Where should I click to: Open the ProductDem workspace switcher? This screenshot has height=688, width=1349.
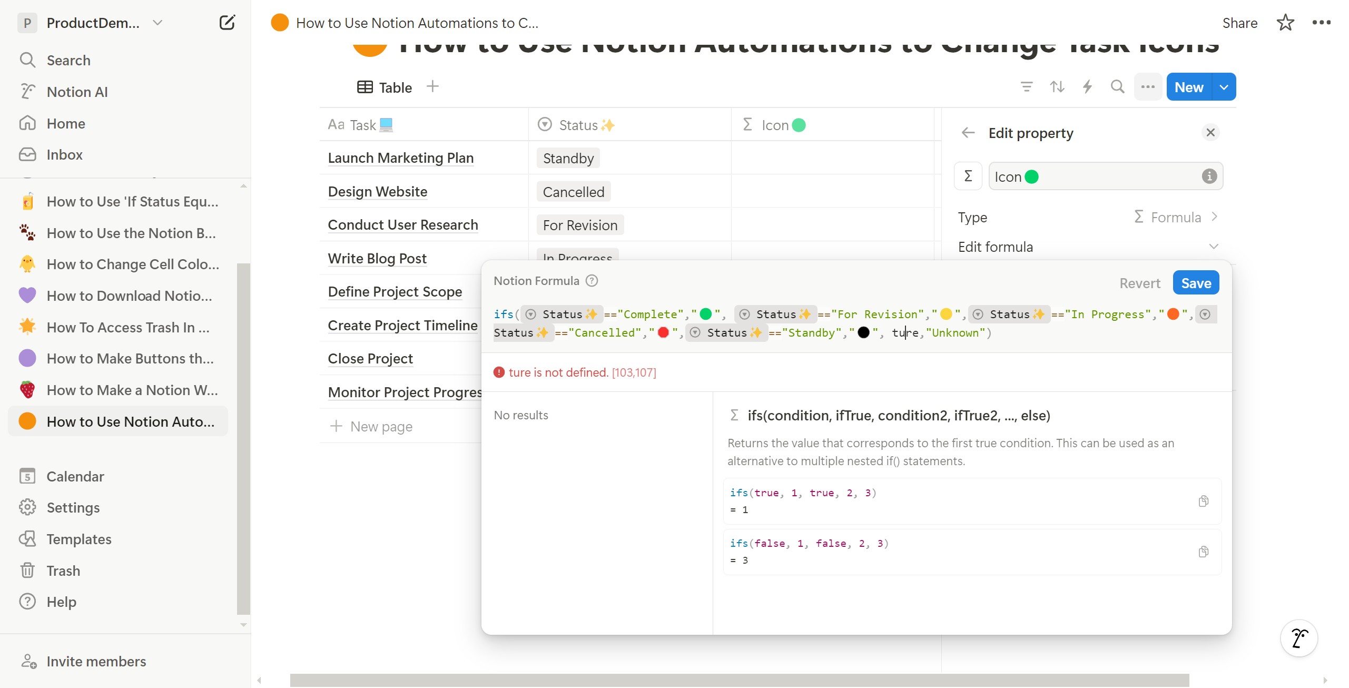click(x=91, y=23)
